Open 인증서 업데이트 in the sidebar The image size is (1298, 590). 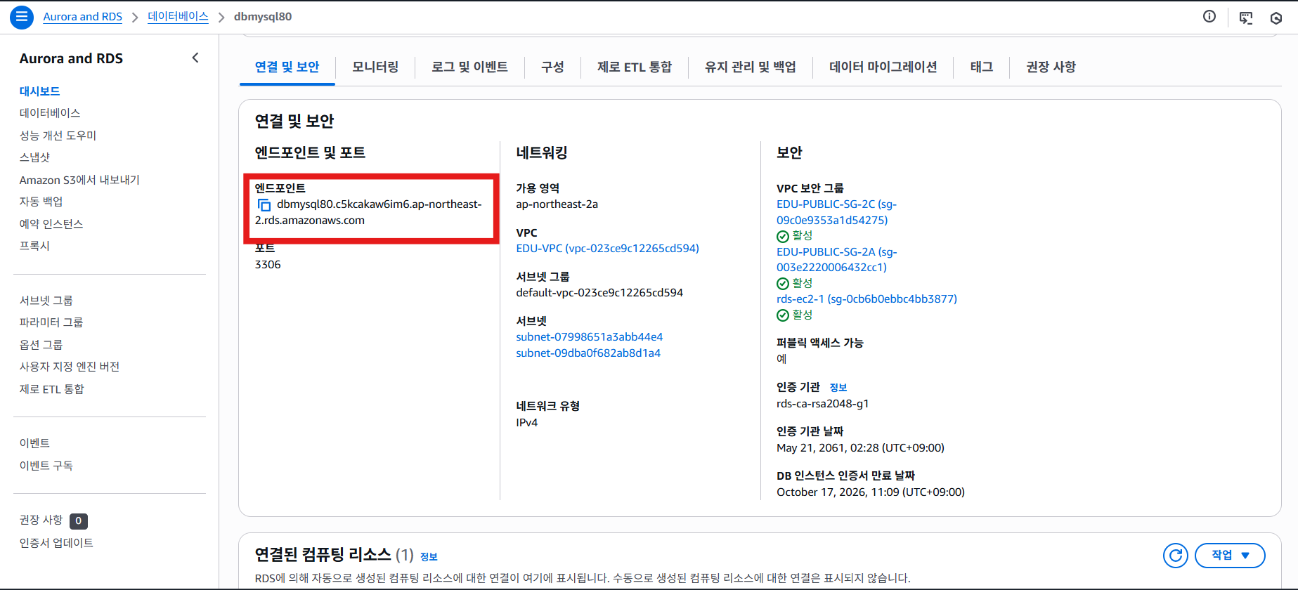[56, 543]
